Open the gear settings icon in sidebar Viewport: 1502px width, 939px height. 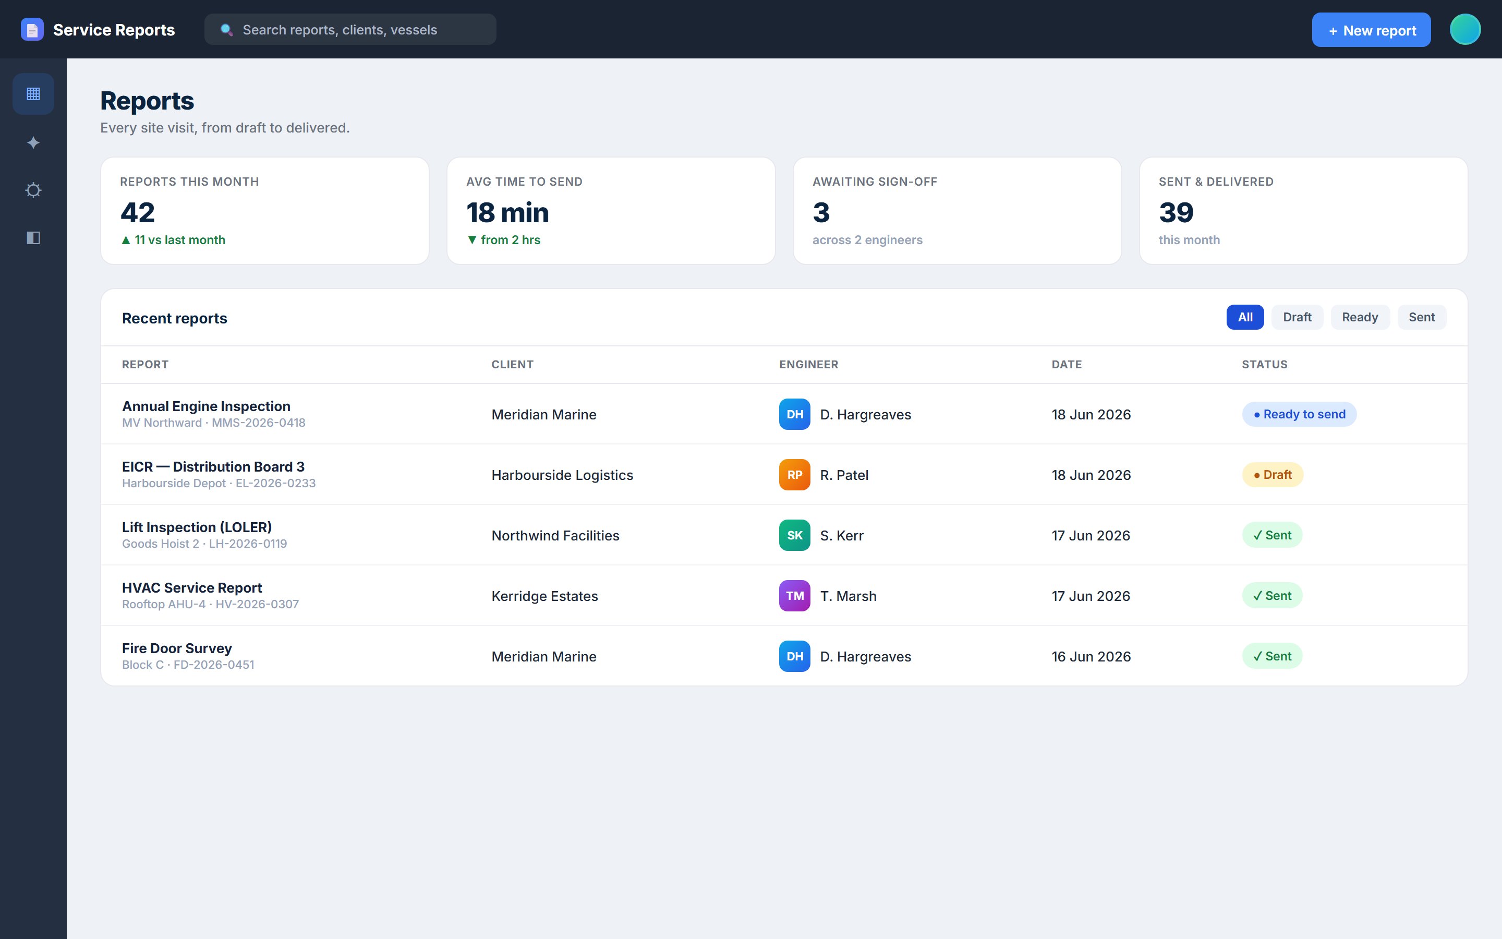tap(33, 190)
